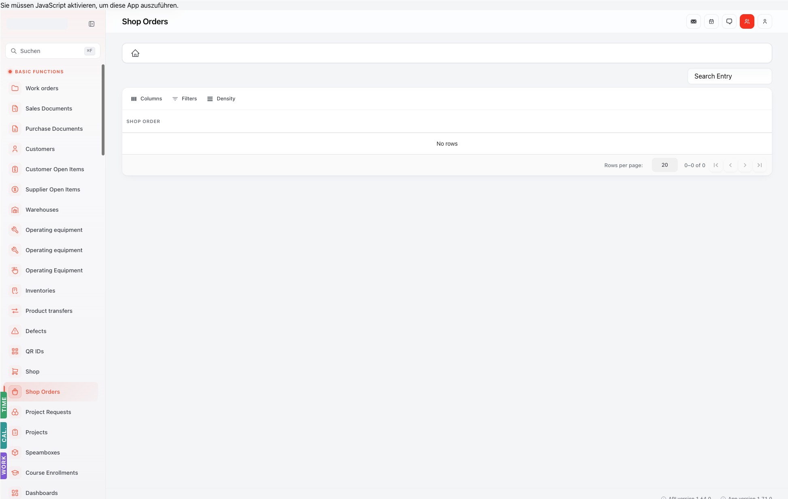Open Warehouses menu item
Viewport: 788px width, 499px height.
click(51, 210)
